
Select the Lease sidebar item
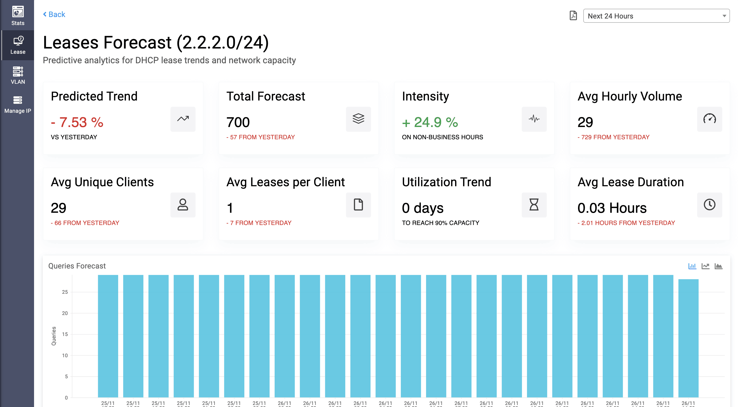click(x=18, y=45)
